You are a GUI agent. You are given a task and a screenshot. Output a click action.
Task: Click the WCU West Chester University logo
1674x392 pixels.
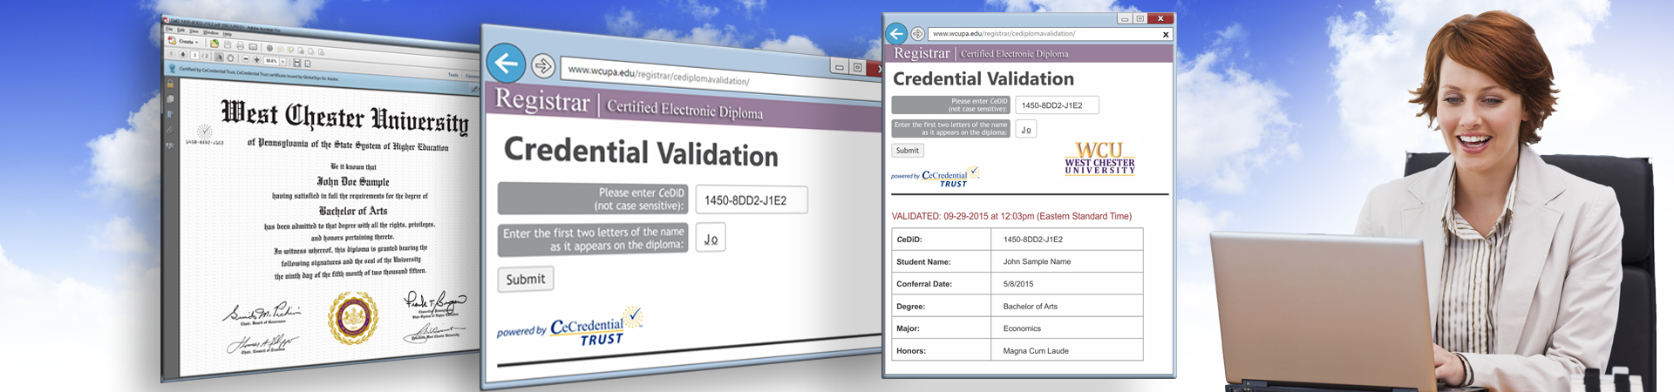(x=1099, y=159)
